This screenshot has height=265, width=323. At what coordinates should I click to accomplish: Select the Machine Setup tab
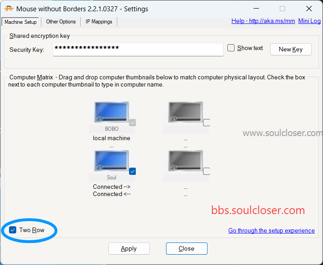[x=20, y=22]
